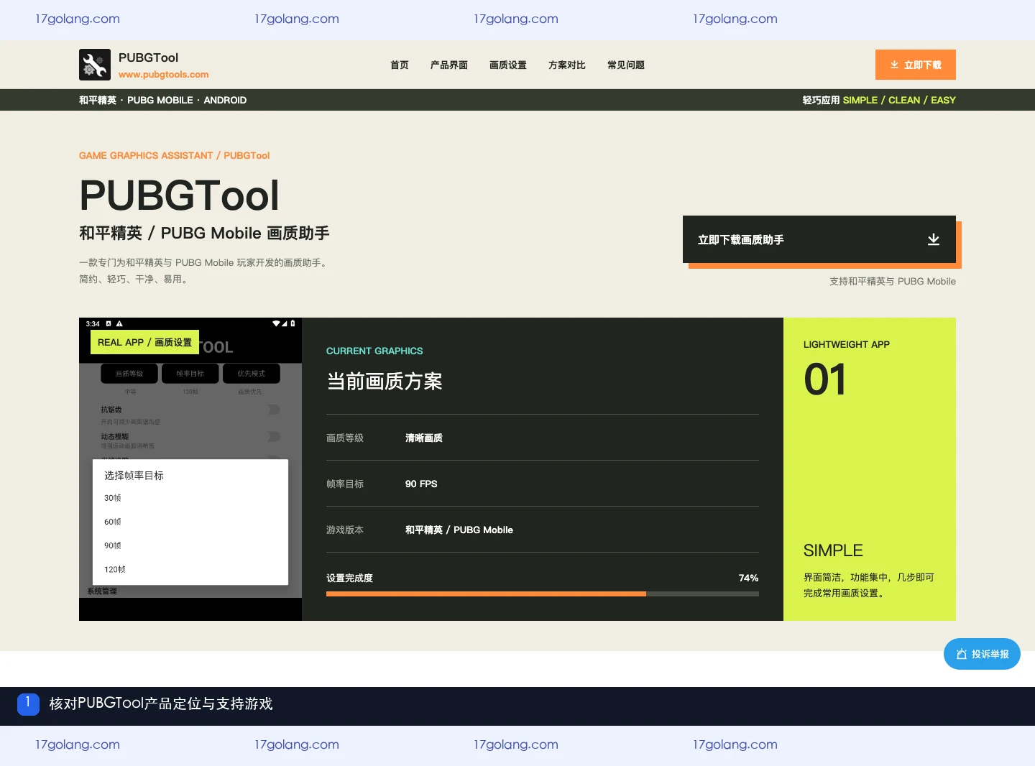Screen dimensions: 1035x766
Task: Click the 90 FPS value
Action: pos(421,484)
